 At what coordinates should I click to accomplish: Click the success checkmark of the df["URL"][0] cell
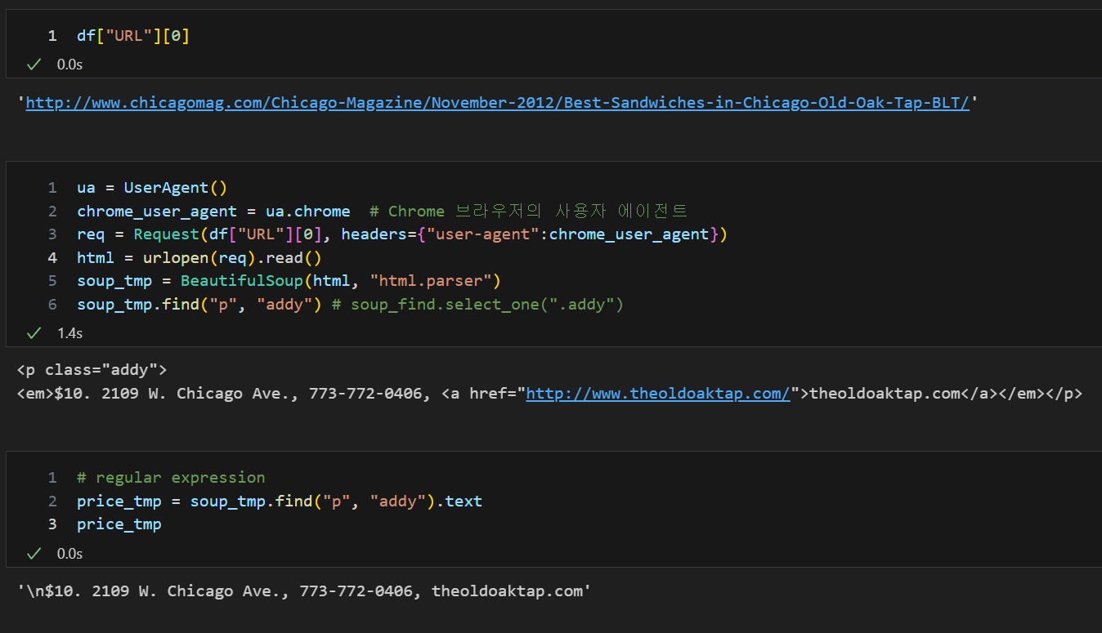pyautogui.click(x=34, y=64)
